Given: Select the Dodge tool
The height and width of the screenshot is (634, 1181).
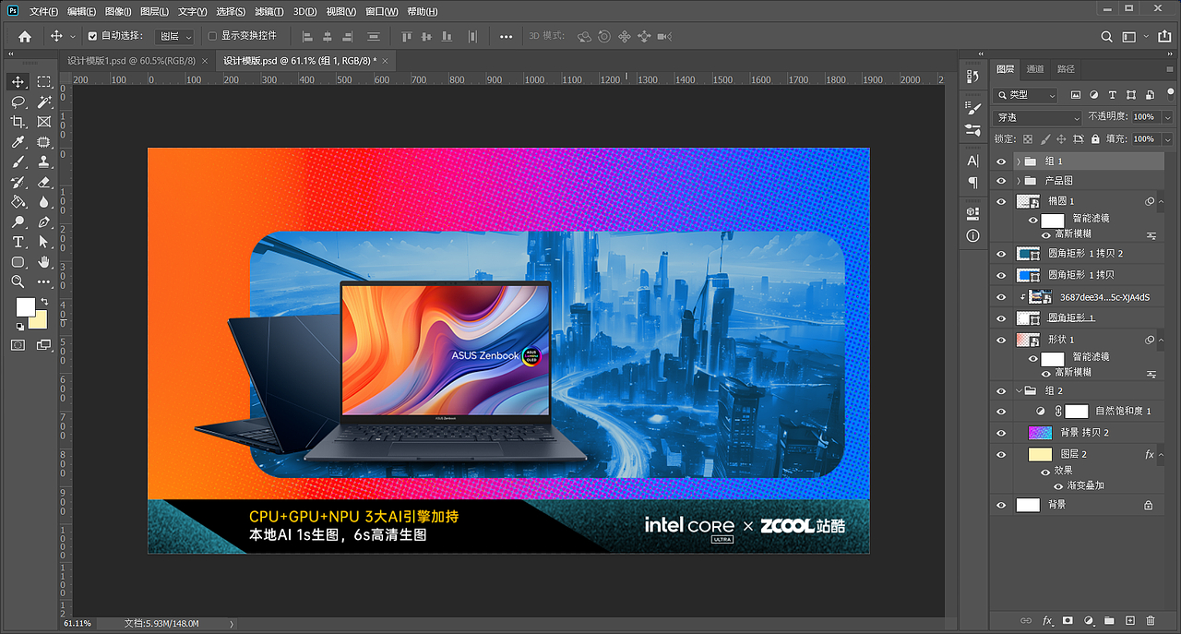Looking at the screenshot, I should pyautogui.click(x=18, y=221).
